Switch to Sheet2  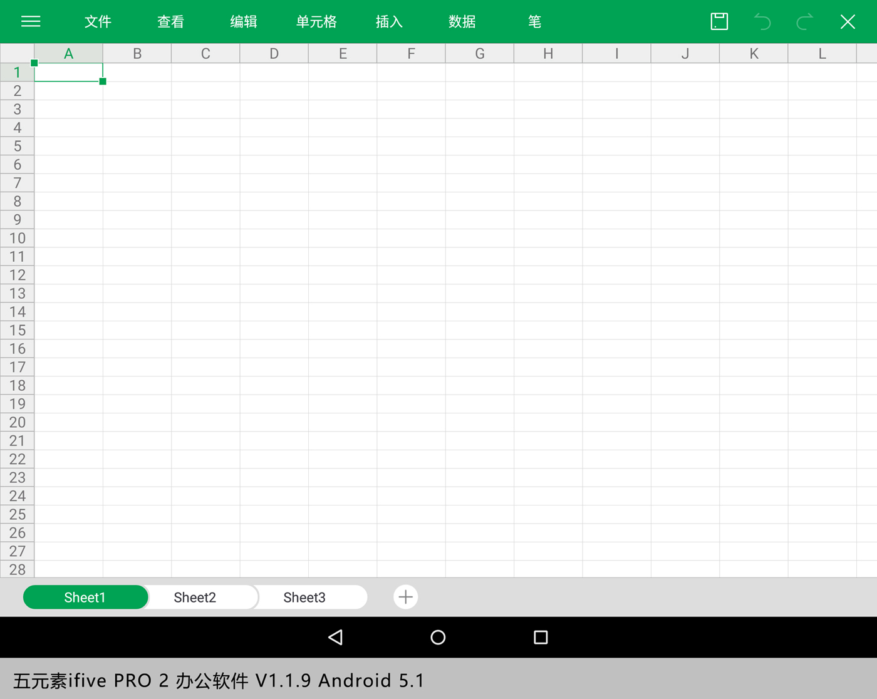194,597
